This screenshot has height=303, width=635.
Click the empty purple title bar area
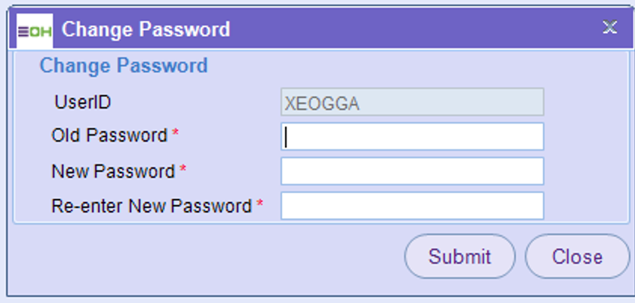coord(415,30)
